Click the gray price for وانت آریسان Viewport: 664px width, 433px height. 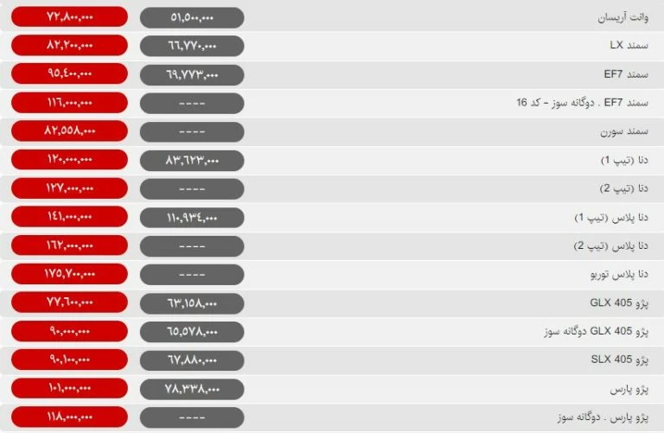(x=191, y=17)
